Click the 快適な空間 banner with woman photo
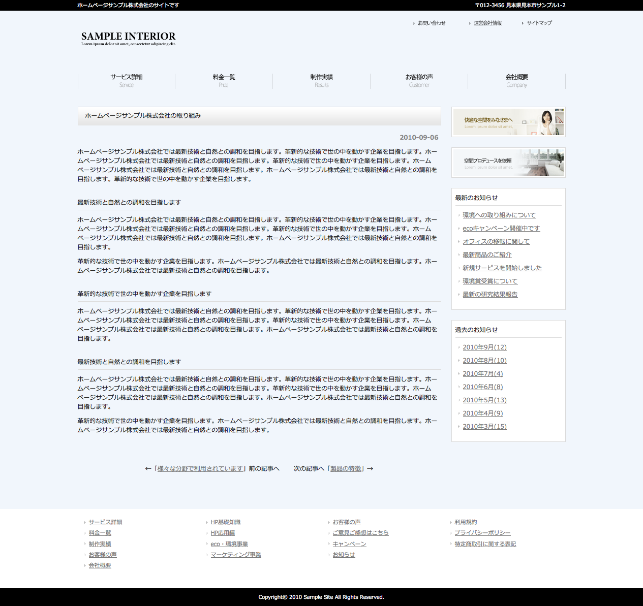The height and width of the screenshot is (606, 643). click(x=508, y=122)
